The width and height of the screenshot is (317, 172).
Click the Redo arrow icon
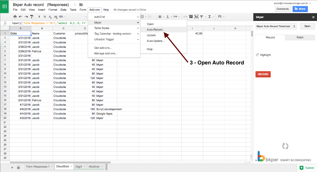pos(26,17)
